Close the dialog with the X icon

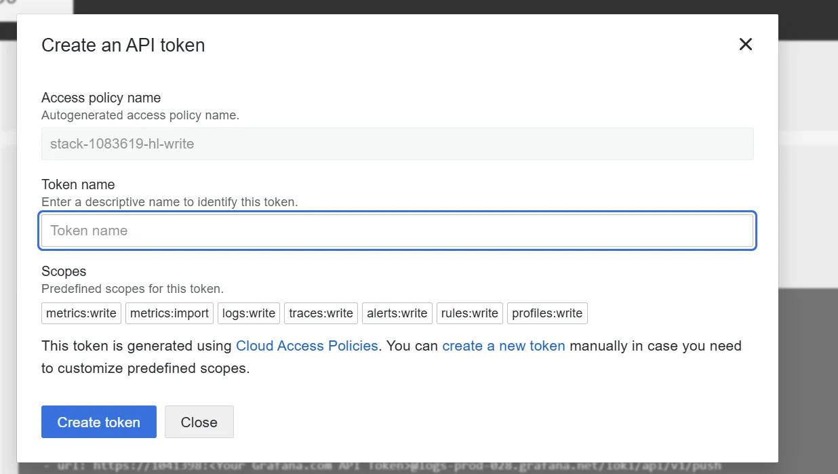click(x=745, y=45)
